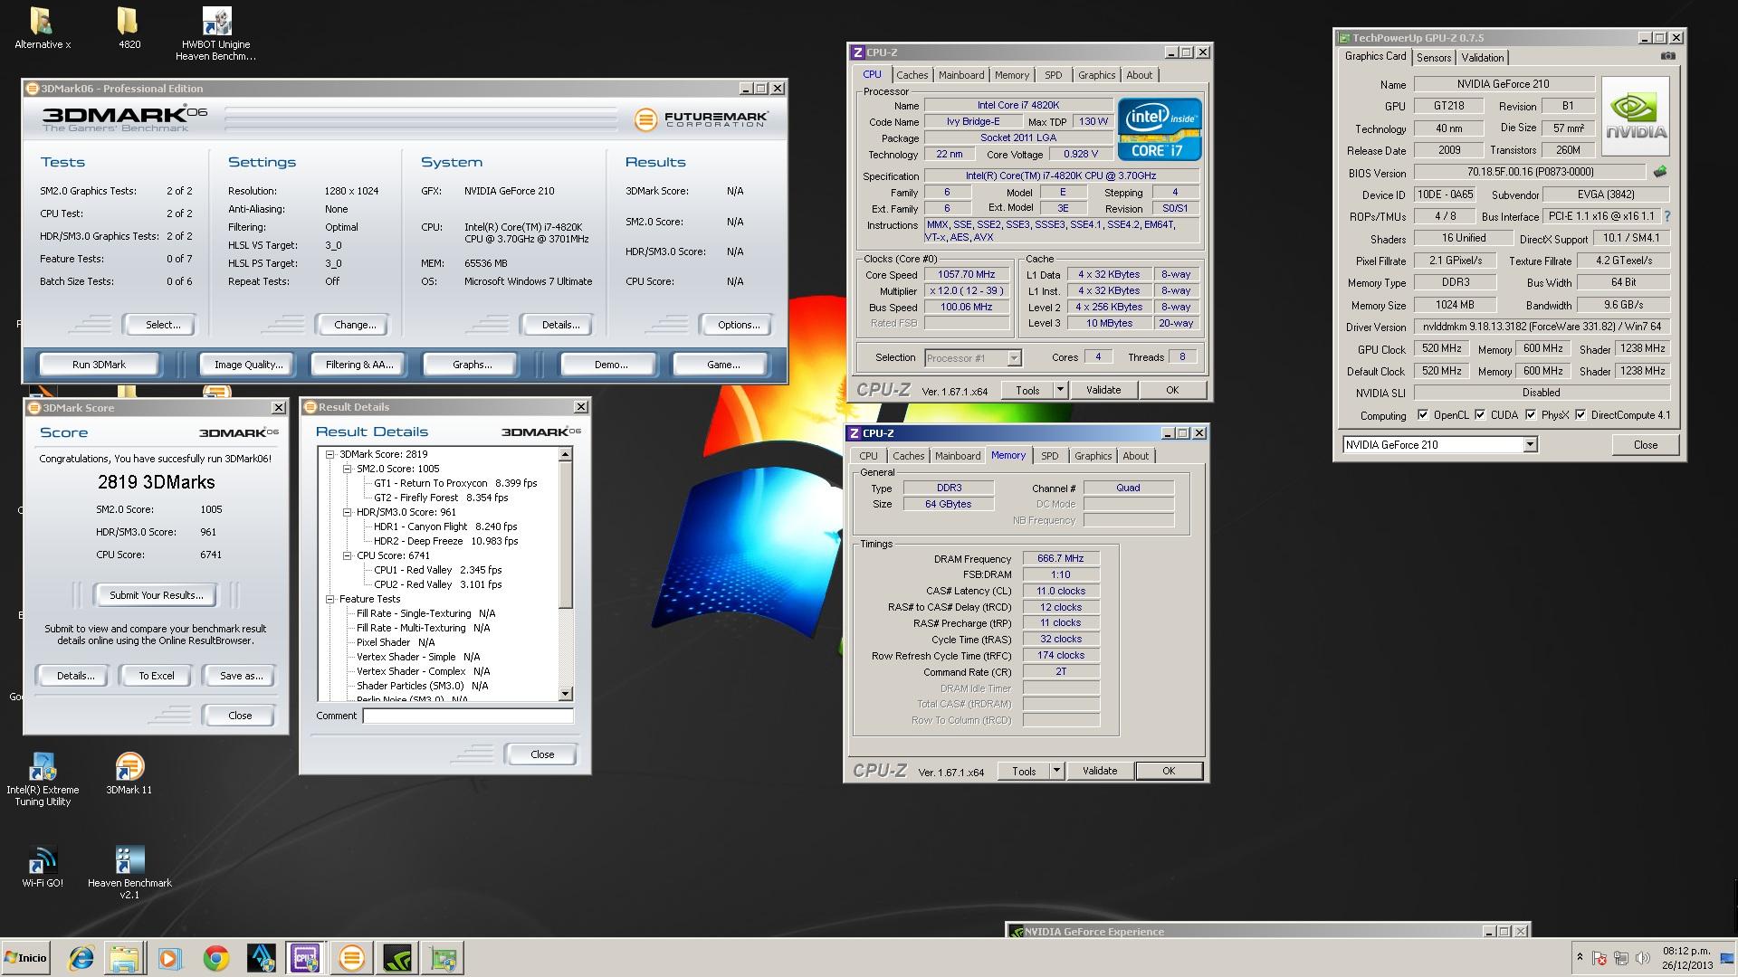Switch to the Sensors tab in GPU-Z
The height and width of the screenshot is (977, 1738).
[x=1434, y=57]
